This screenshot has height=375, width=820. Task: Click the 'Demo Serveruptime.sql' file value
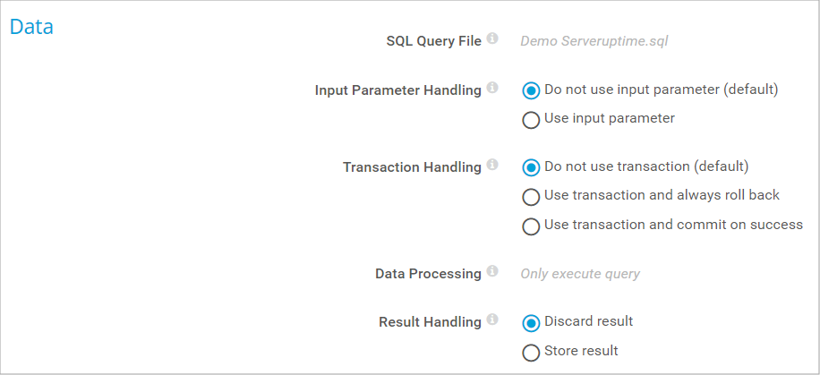pos(594,41)
